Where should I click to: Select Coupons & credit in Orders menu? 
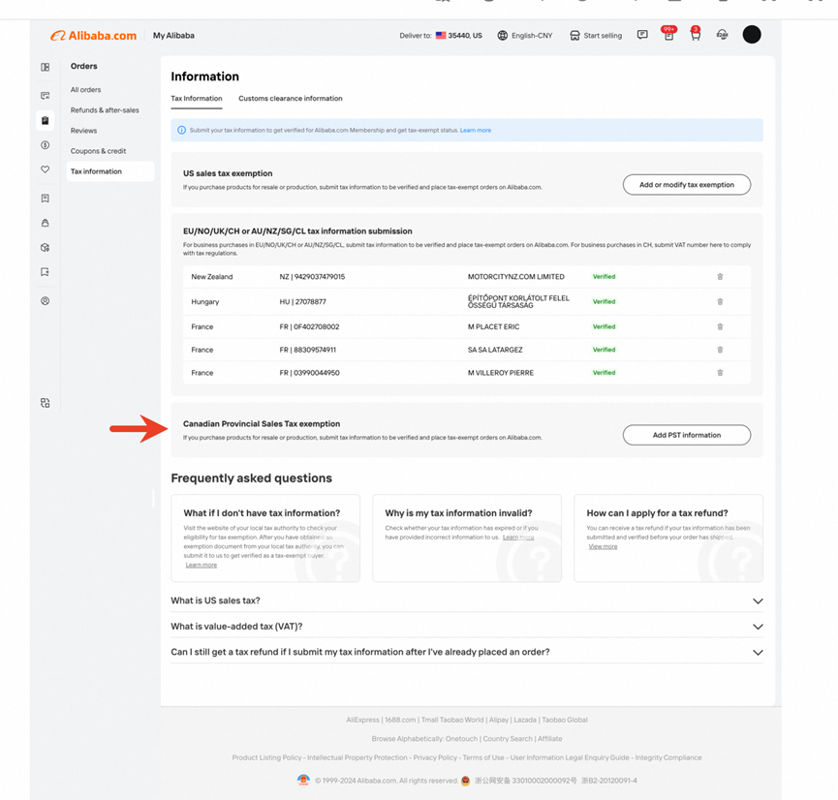point(98,151)
